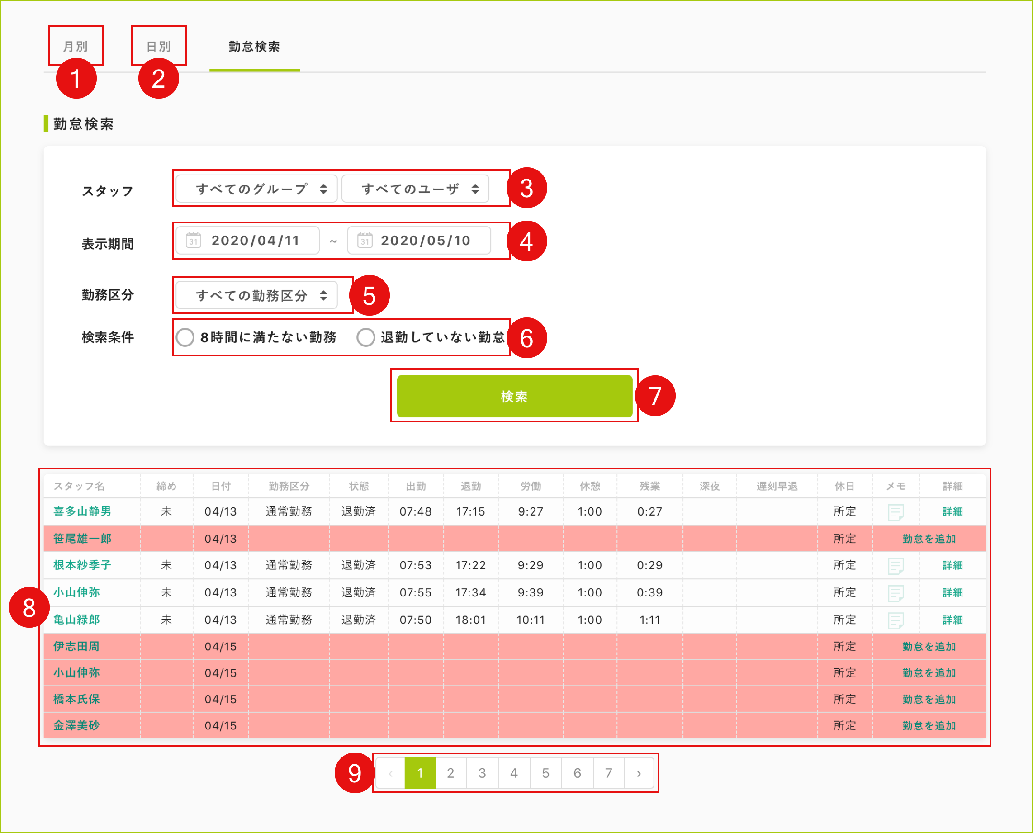Open the すべての勤務区分 dropdown
This screenshot has height=833, width=1033.
coord(257,296)
